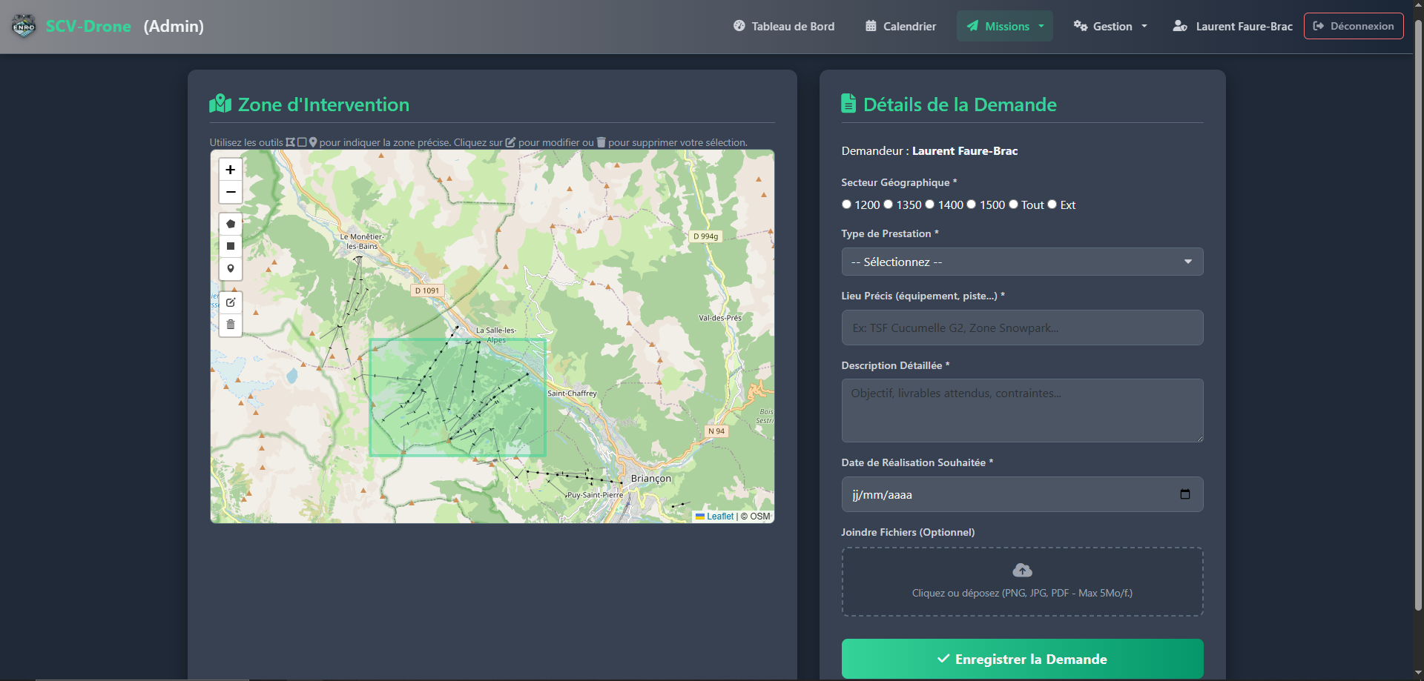Click the Déconnexion button

1354,26
